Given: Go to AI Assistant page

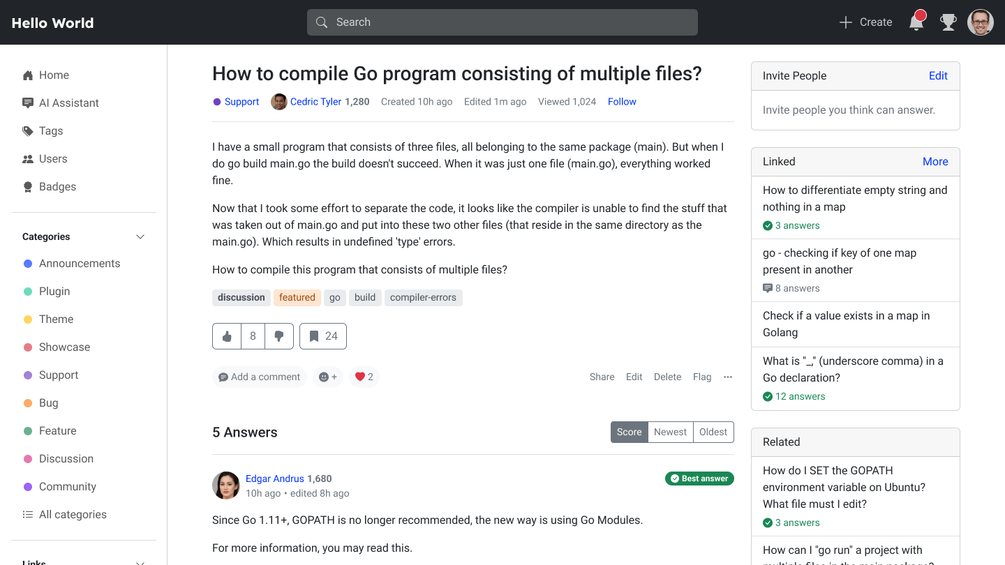Looking at the screenshot, I should tap(68, 103).
